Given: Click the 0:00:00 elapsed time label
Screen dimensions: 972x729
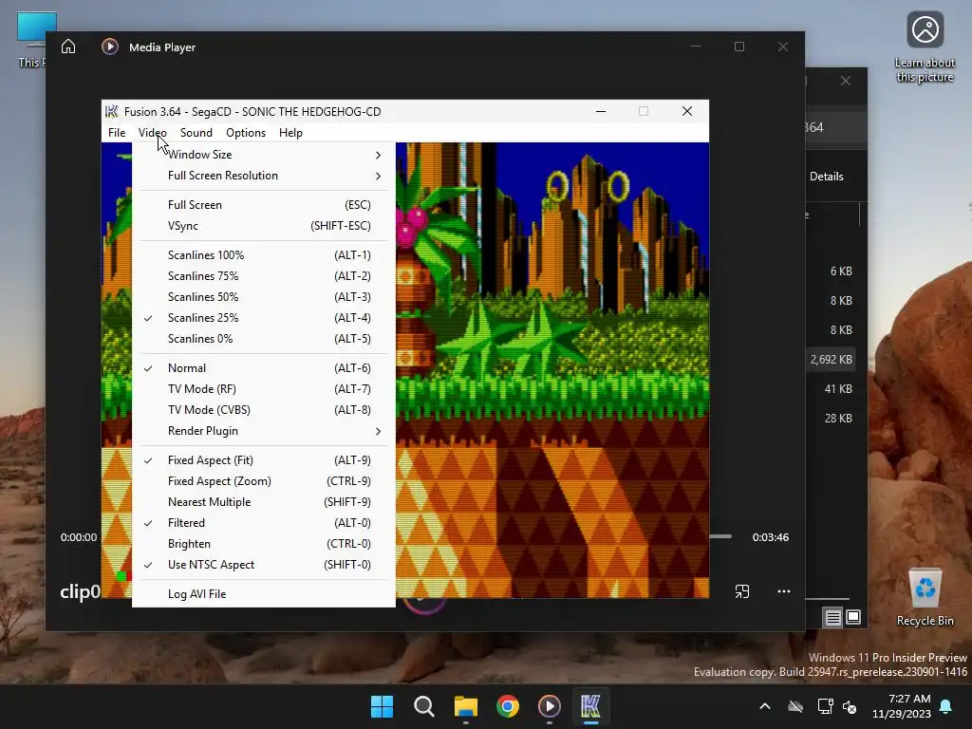Looking at the screenshot, I should pos(79,537).
